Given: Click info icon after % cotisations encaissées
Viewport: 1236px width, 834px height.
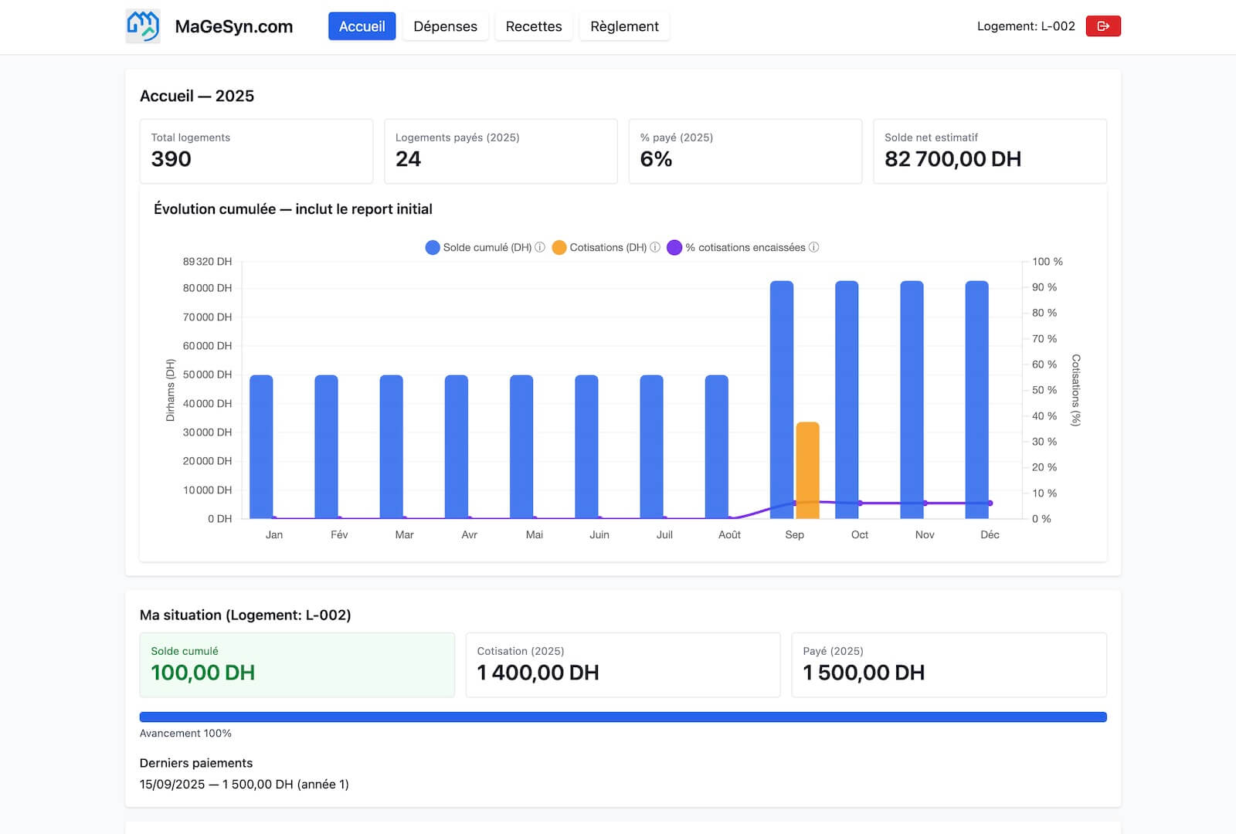Looking at the screenshot, I should tap(813, 247).
